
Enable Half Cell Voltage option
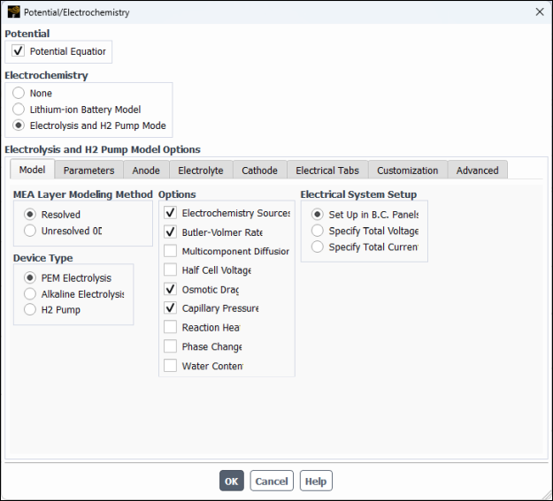pos(171,269)
